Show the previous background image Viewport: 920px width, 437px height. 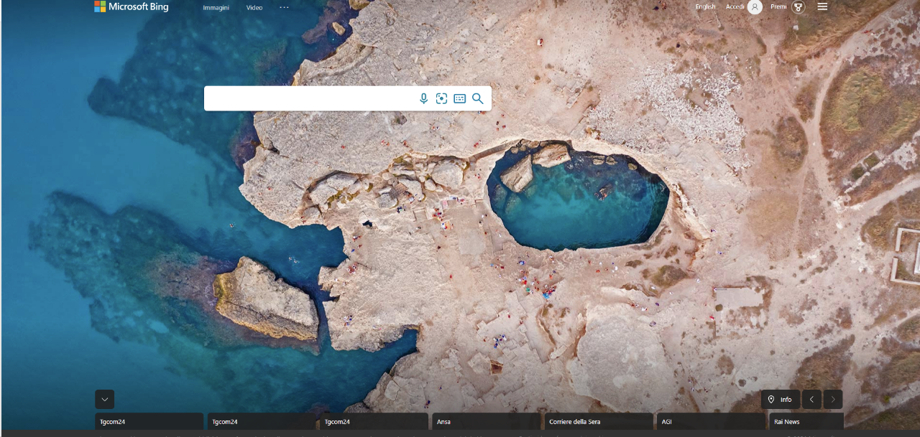tap(811, 399)
